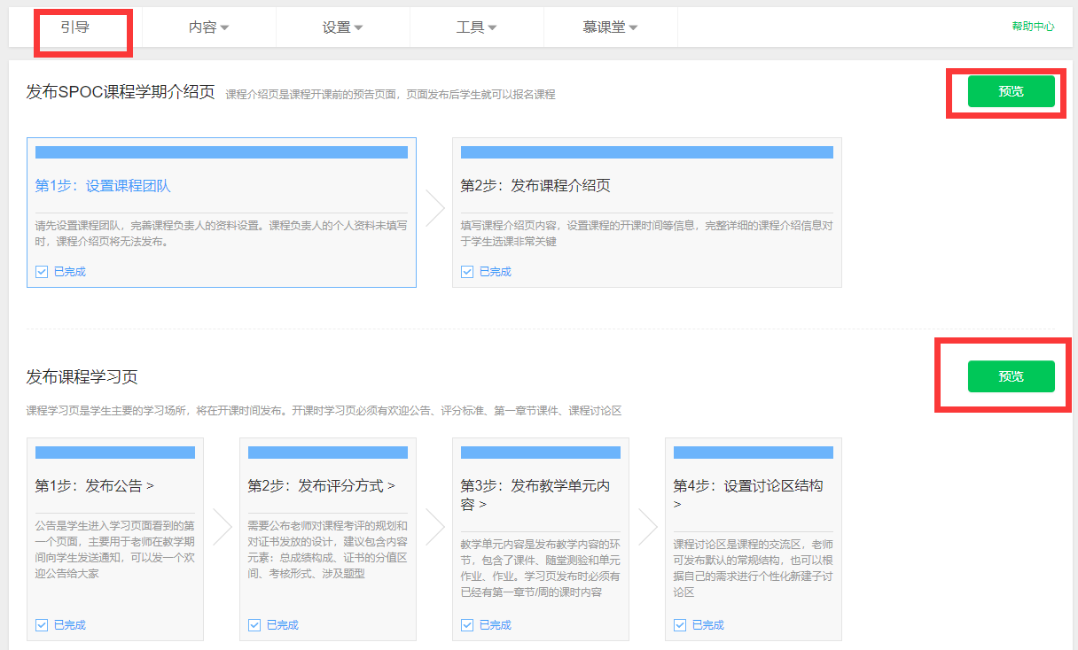Click the 发布课程学习页 heading
1078x650 pixels.
click(x=82, y=377)
